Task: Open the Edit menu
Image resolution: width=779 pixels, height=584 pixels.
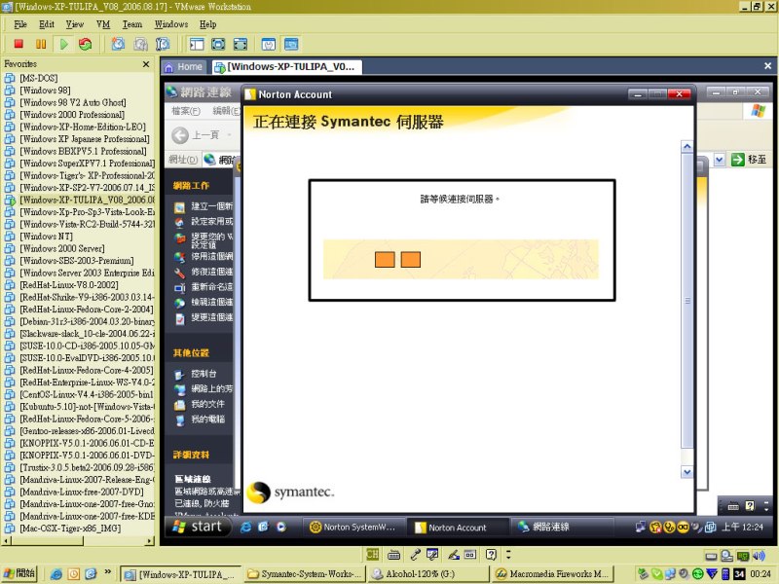Action: coord(47,24)
